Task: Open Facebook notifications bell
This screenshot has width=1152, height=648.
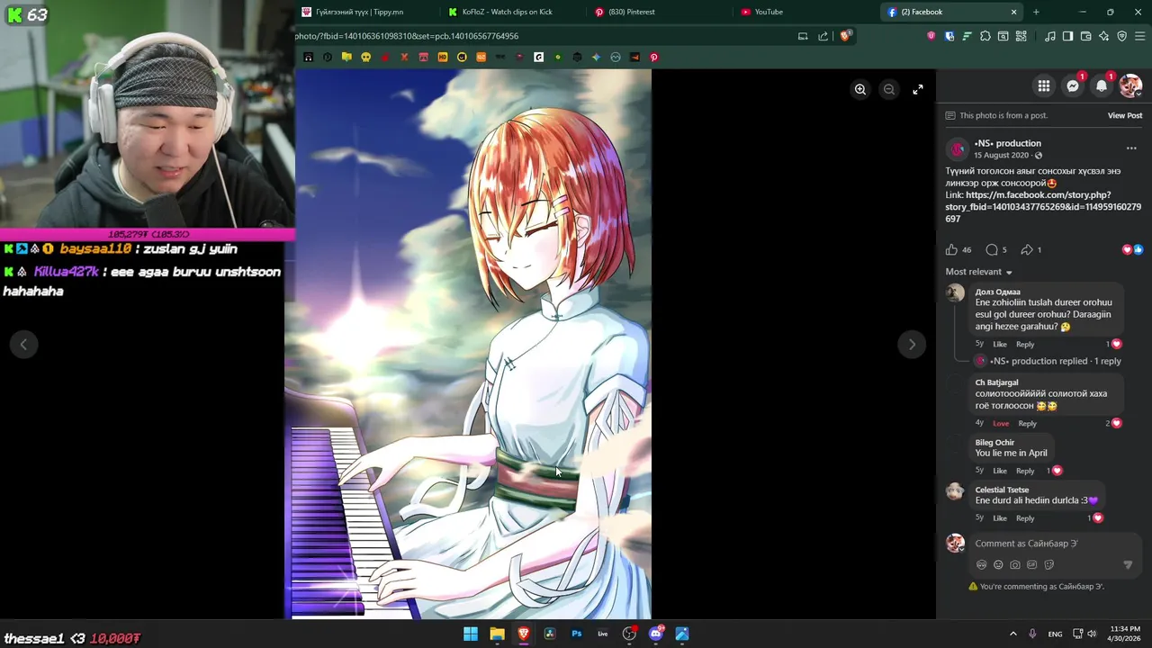Action: (1102, 86)
